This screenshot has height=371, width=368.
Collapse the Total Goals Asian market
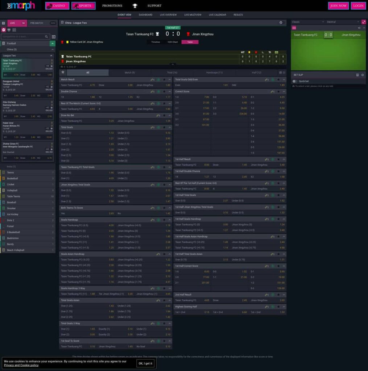tap(170, 300)
